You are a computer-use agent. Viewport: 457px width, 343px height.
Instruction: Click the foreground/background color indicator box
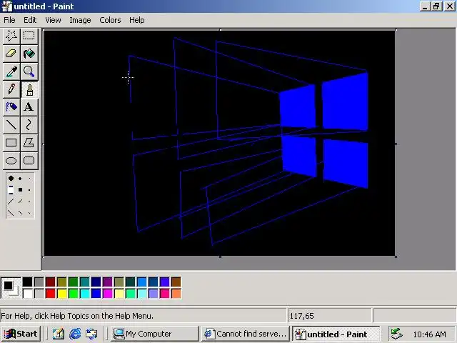[11, 288]
